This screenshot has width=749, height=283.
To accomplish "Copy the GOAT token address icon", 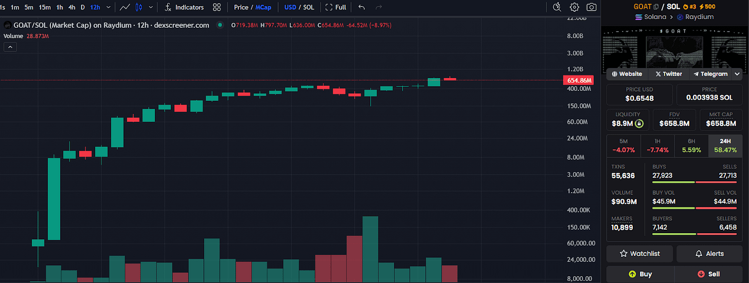I will click(656, 7).
